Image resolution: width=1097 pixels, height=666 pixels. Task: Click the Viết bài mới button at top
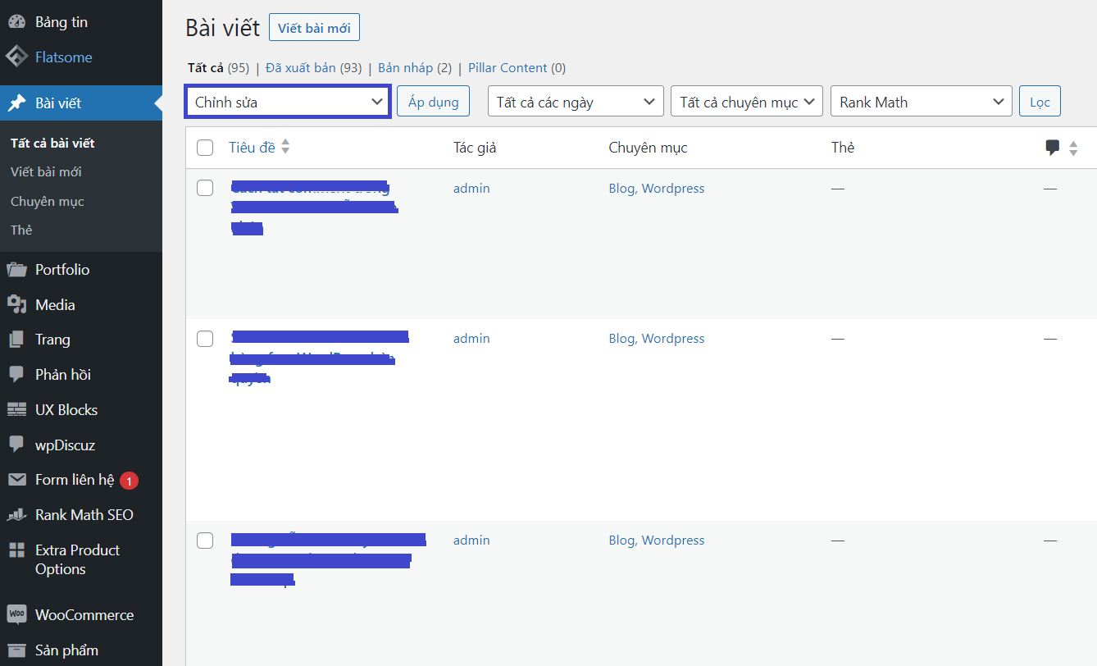coord(314,28)
